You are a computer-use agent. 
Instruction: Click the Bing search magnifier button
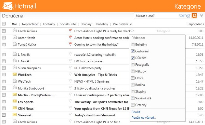[x=194, y=16]
